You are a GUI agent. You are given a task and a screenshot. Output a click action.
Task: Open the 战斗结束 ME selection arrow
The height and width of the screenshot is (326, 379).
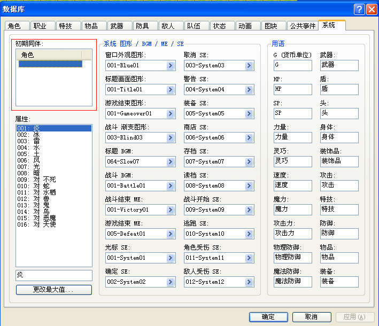[171, 209]
